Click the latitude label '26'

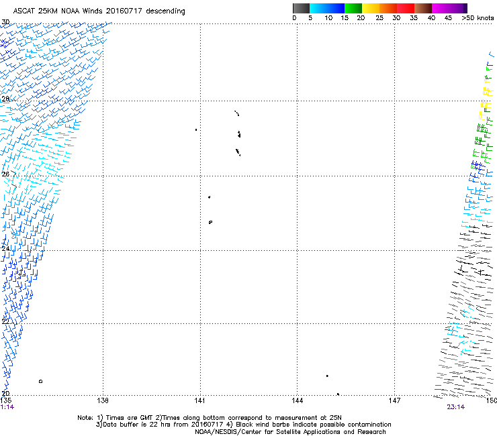coord(5,174)
